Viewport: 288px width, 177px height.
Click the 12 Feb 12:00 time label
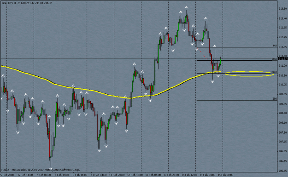click(x=135, y=175)
